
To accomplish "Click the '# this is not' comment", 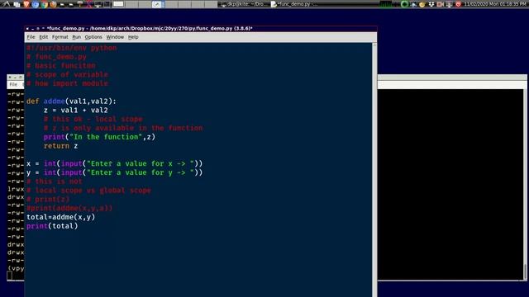I will pyautogui.click(x=55, y=181).
